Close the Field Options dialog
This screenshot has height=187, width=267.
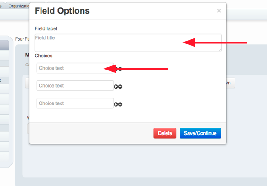pyautogui.click(x=219, y=11)
